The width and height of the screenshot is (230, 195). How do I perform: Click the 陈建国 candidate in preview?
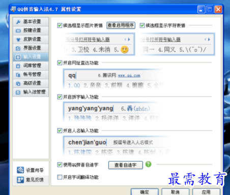(x=83, y=152)
